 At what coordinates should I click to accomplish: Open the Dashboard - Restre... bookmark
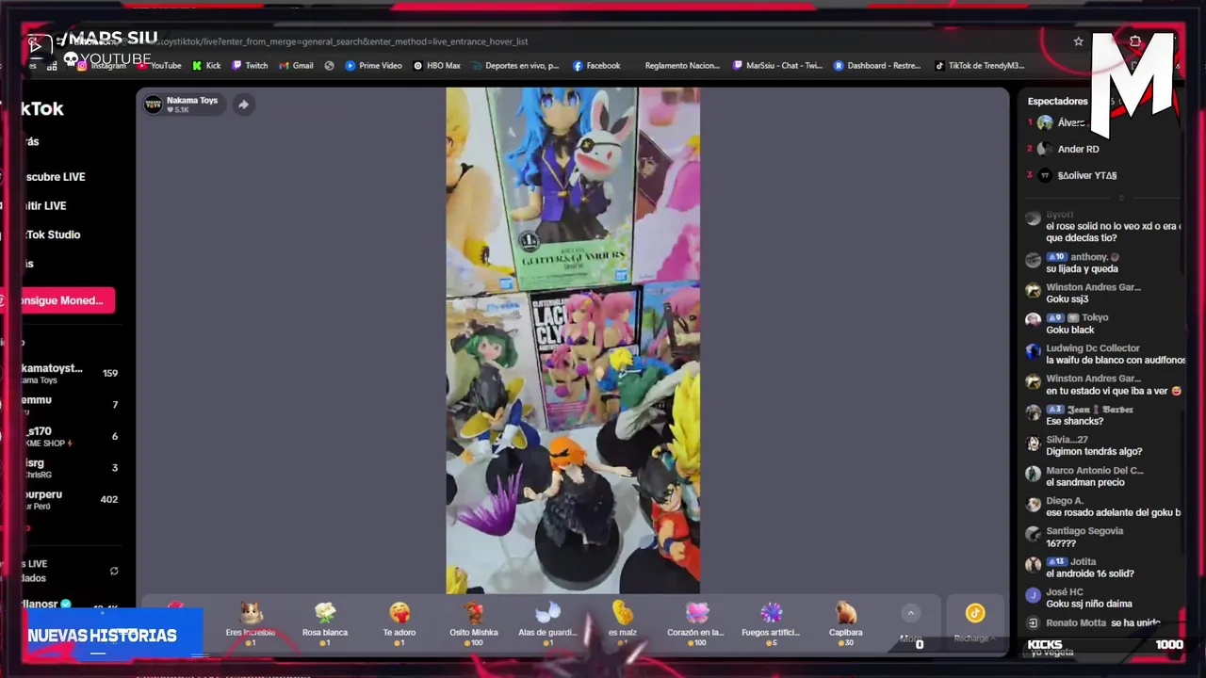[x=877, y=66]
